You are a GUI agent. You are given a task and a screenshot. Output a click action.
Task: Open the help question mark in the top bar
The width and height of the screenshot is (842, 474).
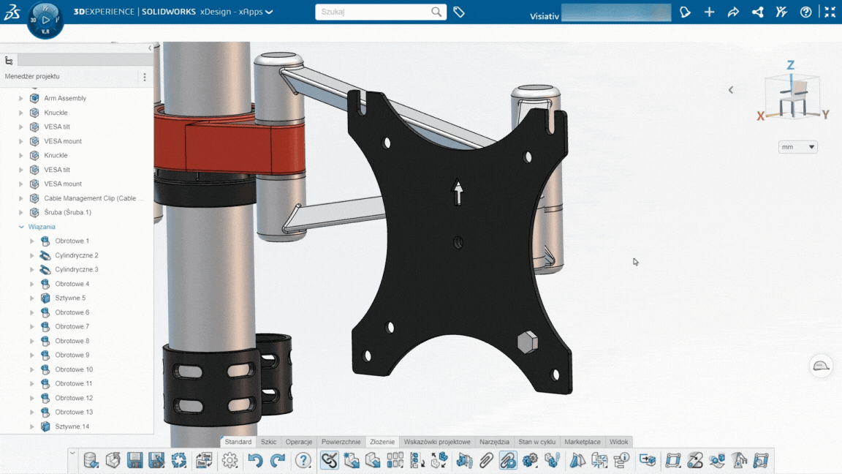tap(805, 12)
